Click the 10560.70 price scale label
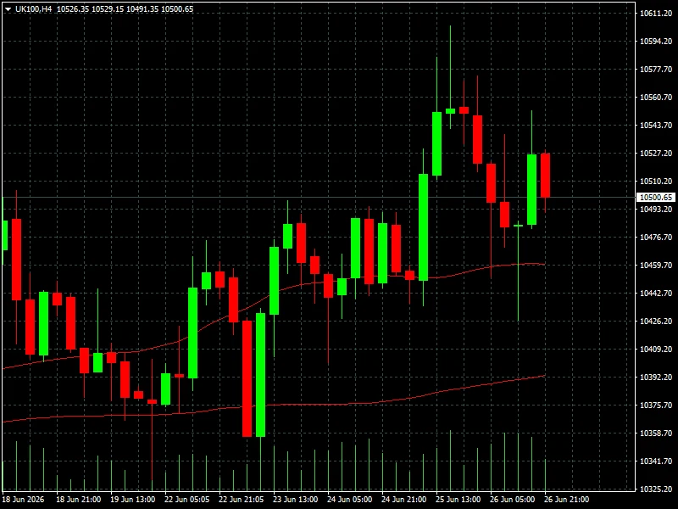The height and width of the screenshot is (509, 678). (x=655, y=98)
